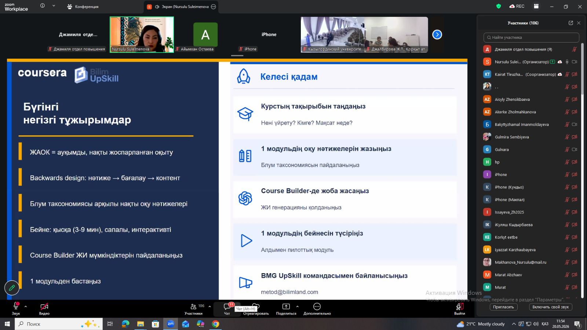Open Отреагировать reactions

coord(256,308)
